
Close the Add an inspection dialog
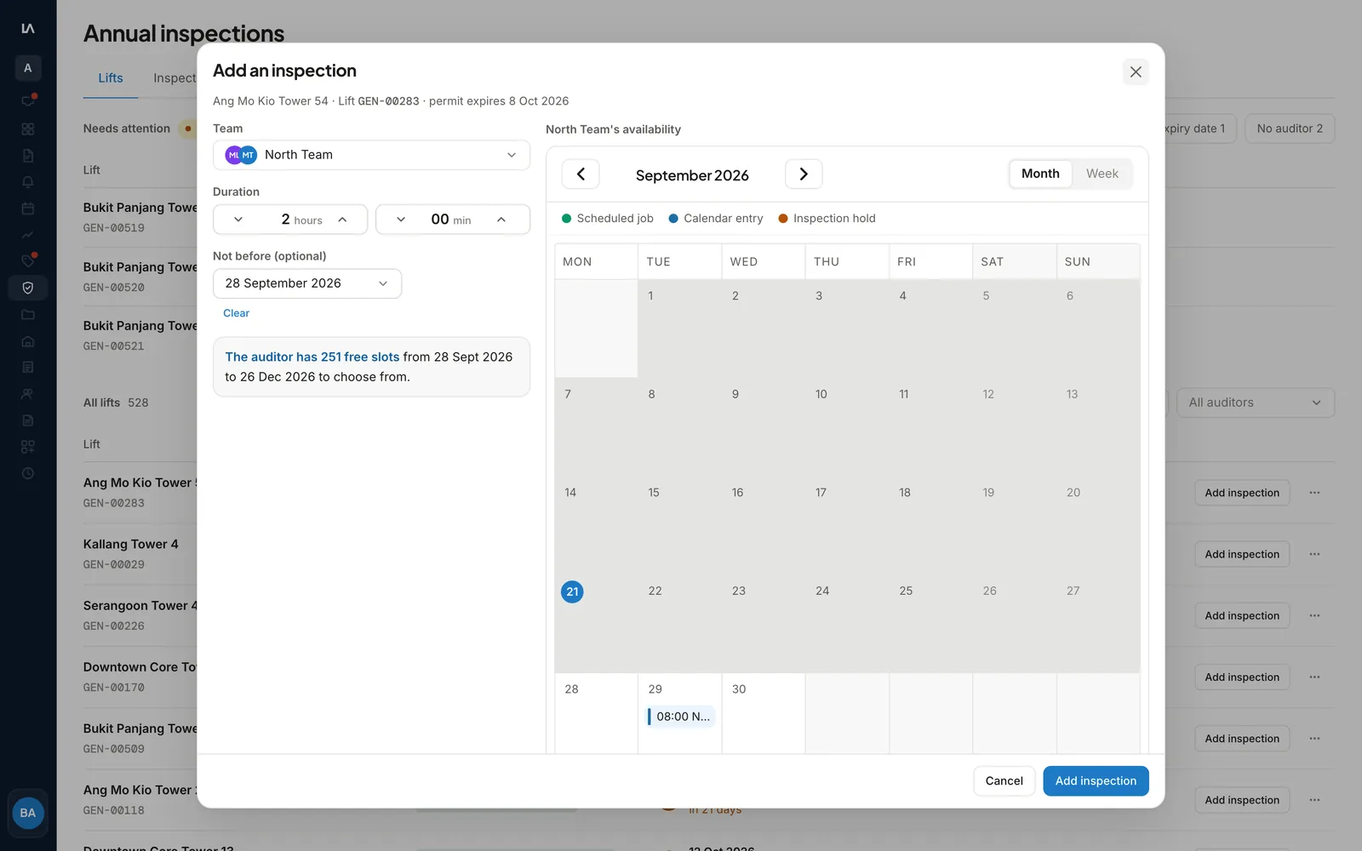[x=1136, y=71]
